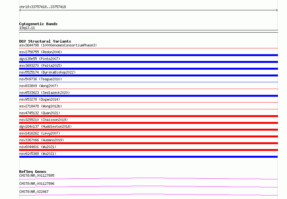The width and height of the screenshot is (287, 199).
Task: Select the dgv164n137 (Huddleston2016) label
Action: click(45, 126)
